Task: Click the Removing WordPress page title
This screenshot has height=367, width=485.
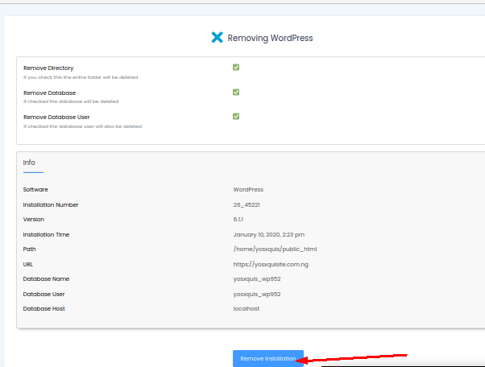Action: pos(270,38)
